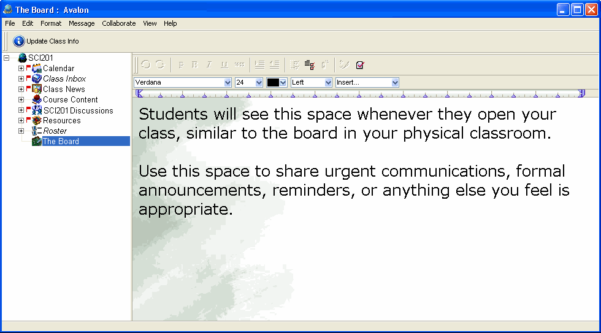Click the Class Inbox icon
This screenshot has width=601, height=333.
37,79
